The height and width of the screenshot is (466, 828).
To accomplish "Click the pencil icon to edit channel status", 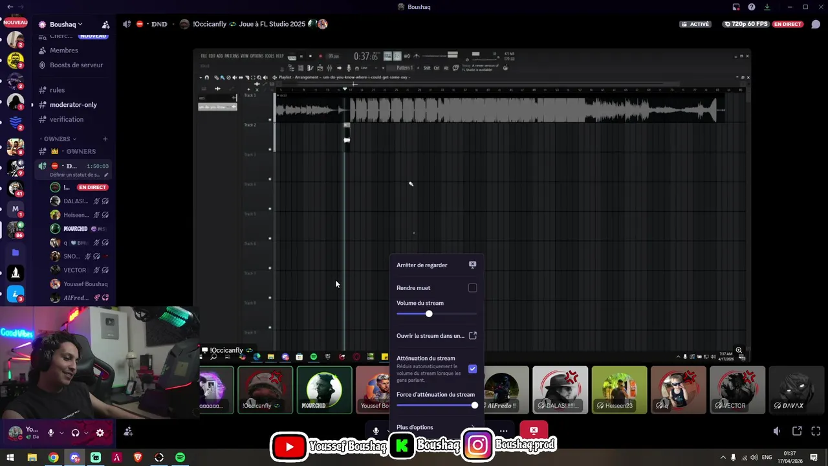I will click(106, 175).
